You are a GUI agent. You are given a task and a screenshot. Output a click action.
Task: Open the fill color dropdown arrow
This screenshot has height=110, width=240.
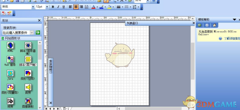113,7
